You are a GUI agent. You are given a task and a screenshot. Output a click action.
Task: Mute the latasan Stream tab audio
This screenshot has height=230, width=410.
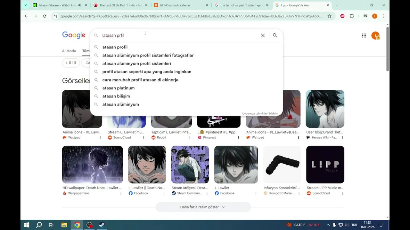tap(79, 5)
